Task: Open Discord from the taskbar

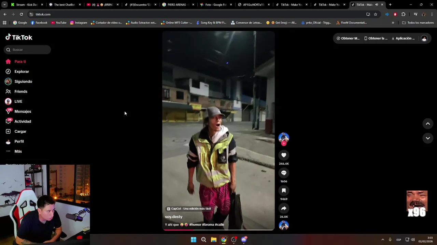Action: click(244, 240)
